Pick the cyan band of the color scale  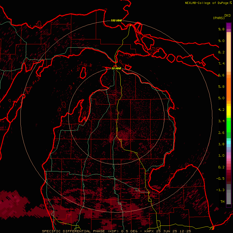point(229,142)
